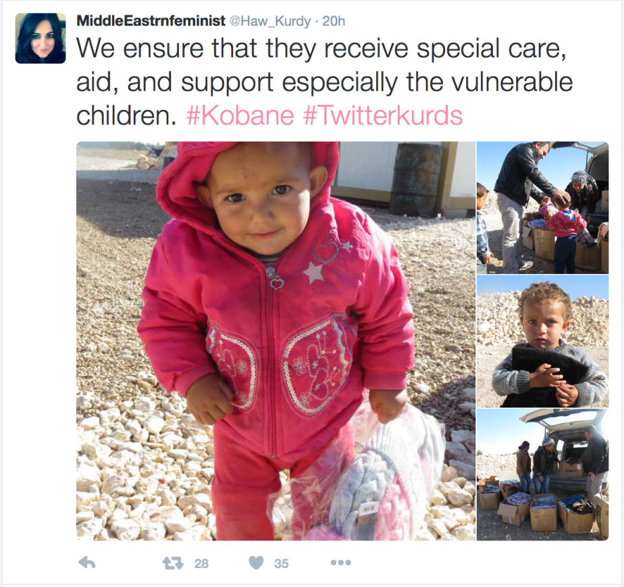The image size is (624, 587).
Task: Open the thumbnail of cardboard boxes behind van
Action: click(542, 474)
